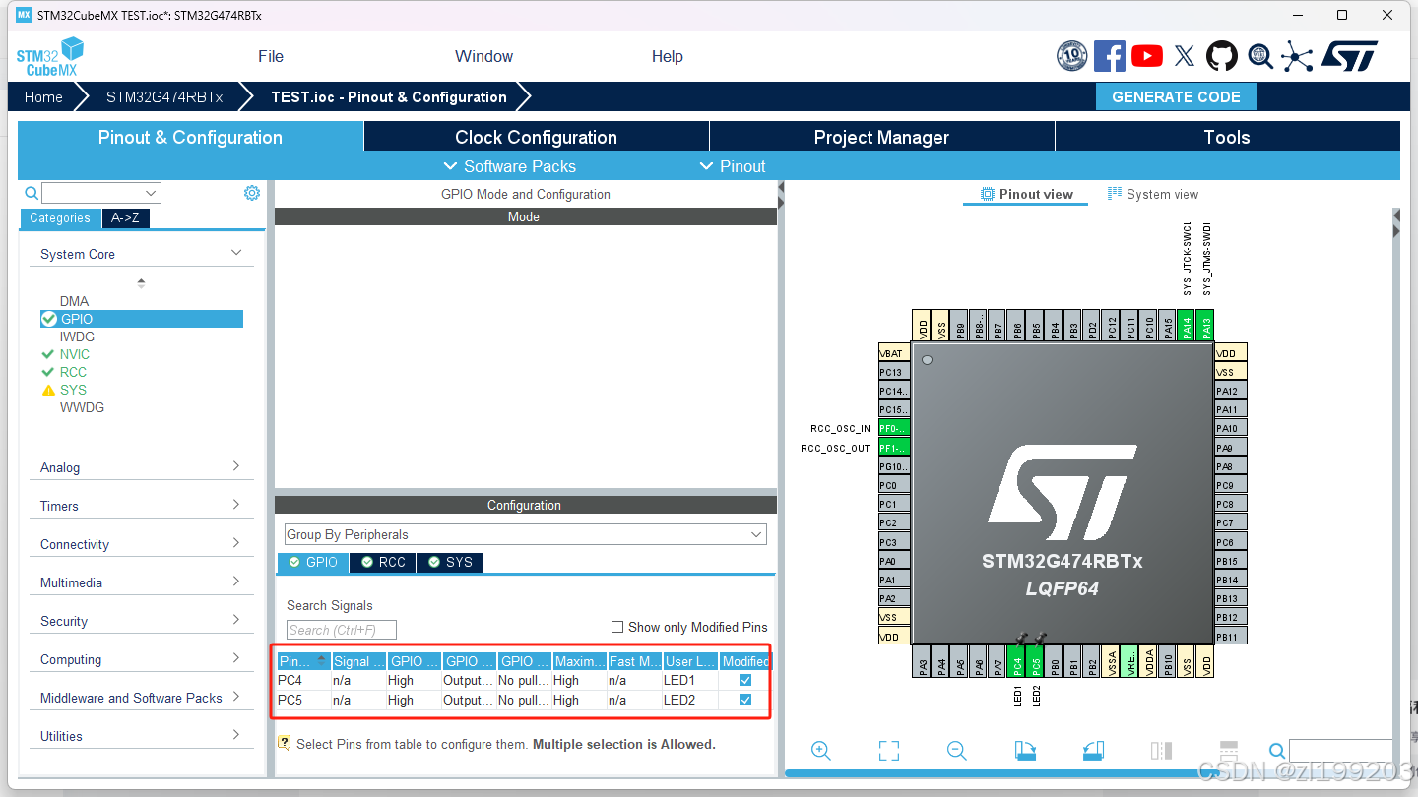
Task: Click STM32G474RBTx breadcrumb
Action: pos(164,97)
